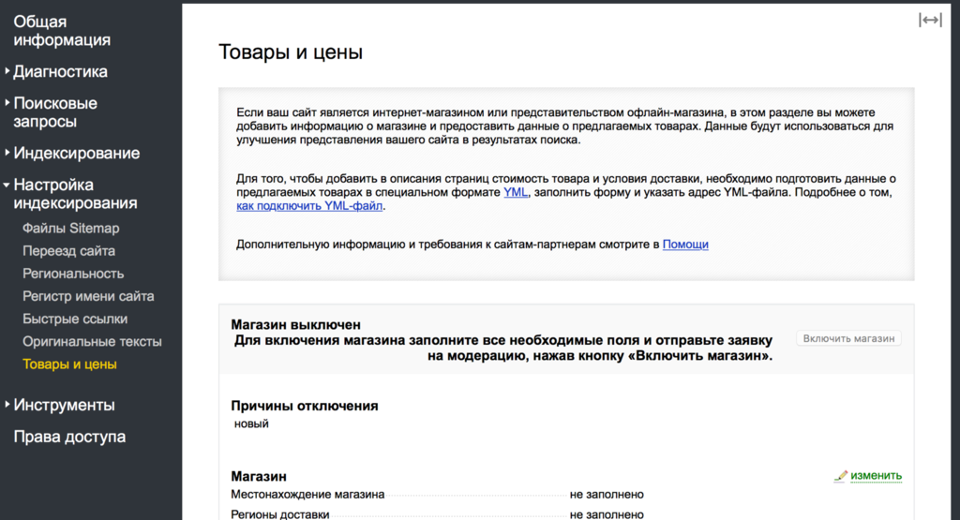This screenshot has height=520, width=960.
Task: Select Файлы Sitemap submenu item
Action: [71, 228]
